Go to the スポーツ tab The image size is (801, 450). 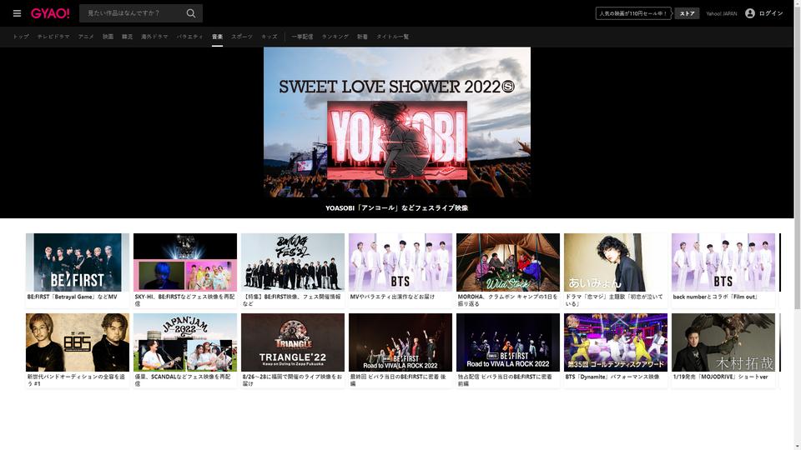tap(242, 37)
